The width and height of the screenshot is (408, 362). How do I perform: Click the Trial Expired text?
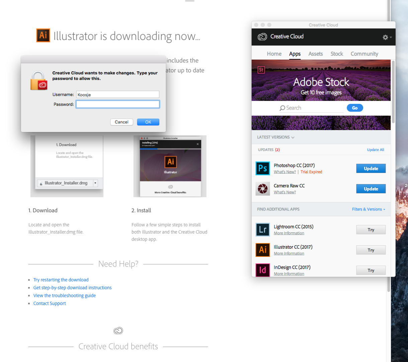tap(311, 172)
